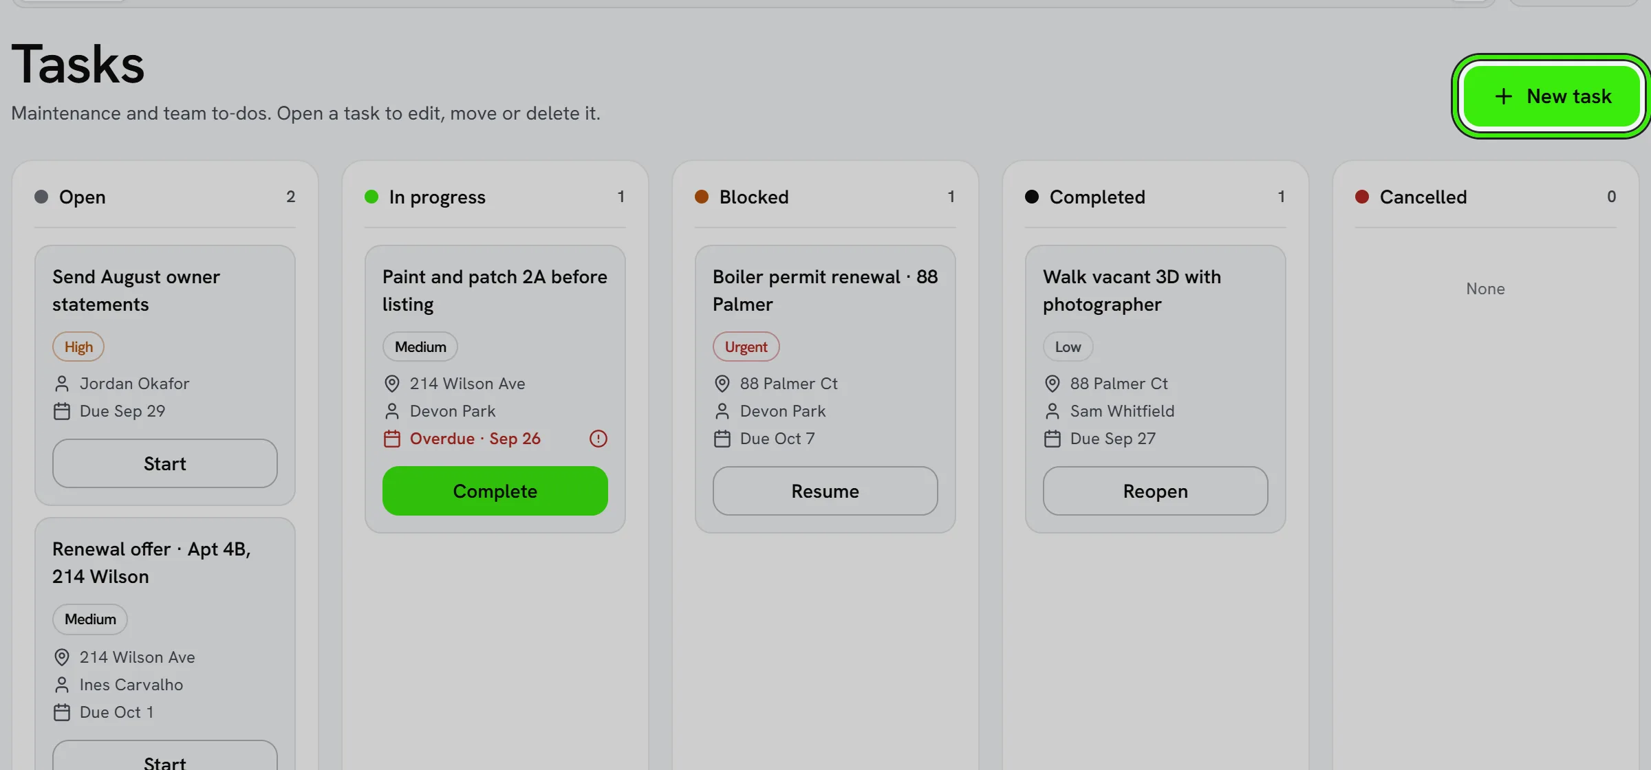Click the location pin next to 214 Wilson Ave in Paint card
The image size is (1651, 770).
tap(392, 384)
